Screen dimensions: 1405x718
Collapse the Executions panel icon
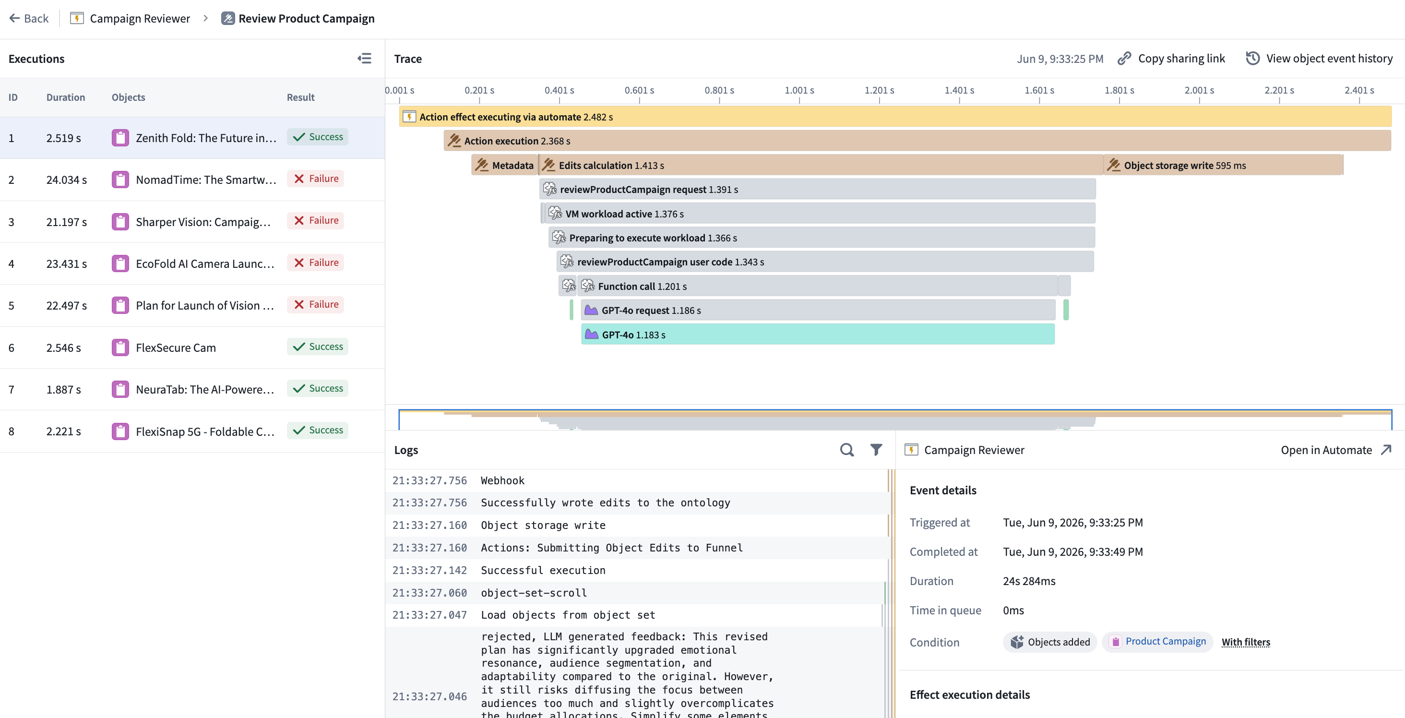coord(364,59)
